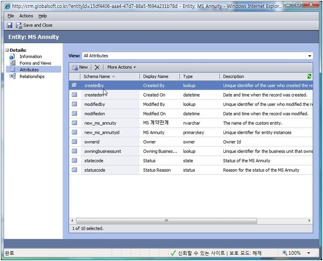Click the row icon for owningbusinessunit
This screenshot has width=323, height=261.
[x=74, y=151]
